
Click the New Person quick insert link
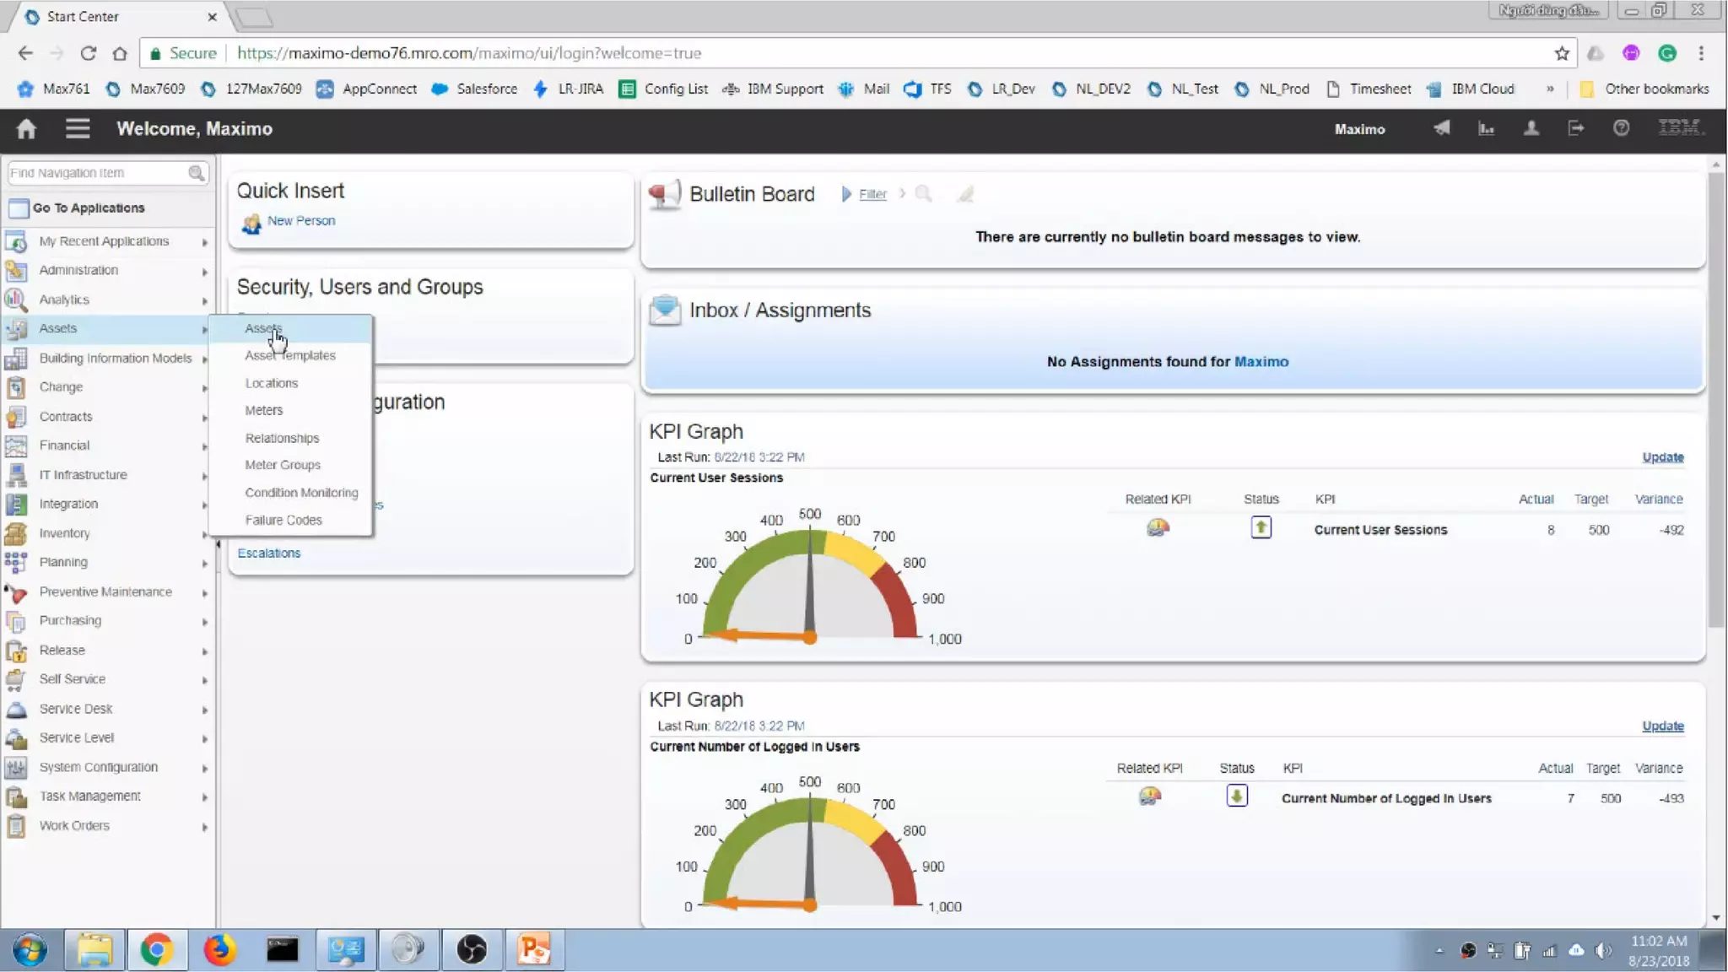(300, 220)
